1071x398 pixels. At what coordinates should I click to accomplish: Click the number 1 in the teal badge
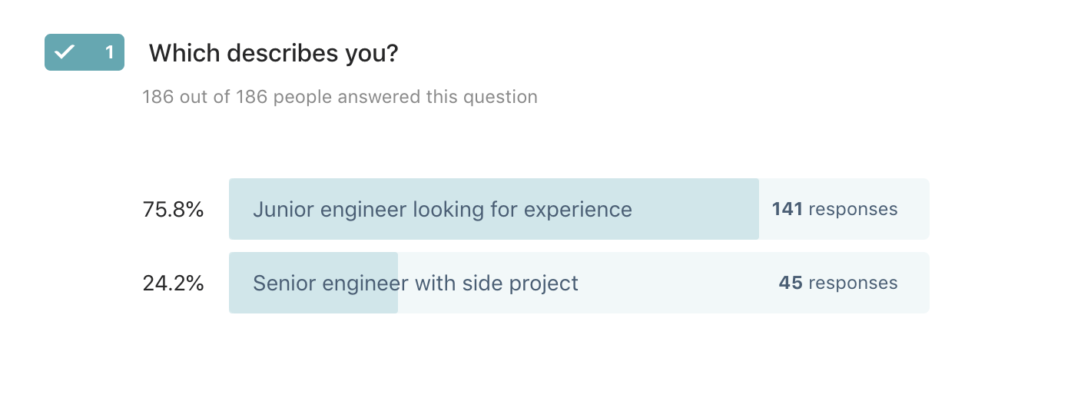(x=109, y=52)
